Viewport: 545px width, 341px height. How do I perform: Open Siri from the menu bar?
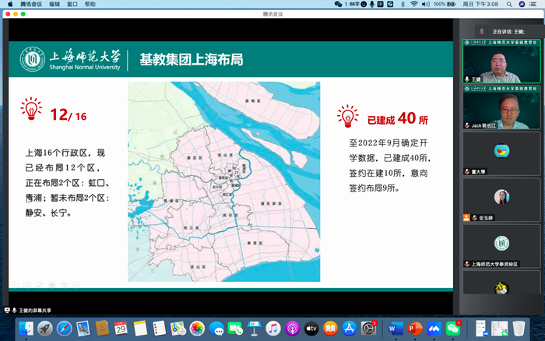click(522, 4)
